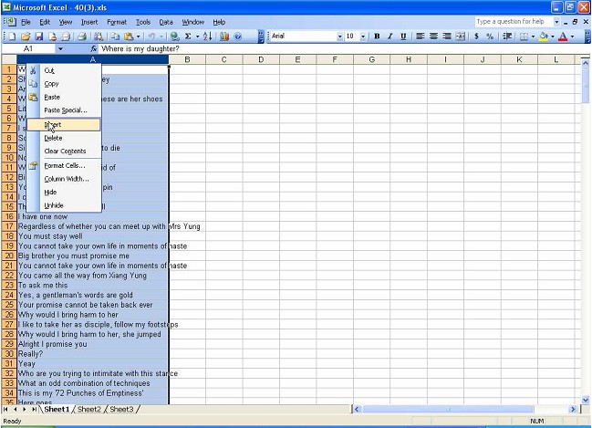The width and height of the screenshot is (592, 428).
Task: Open the Tools menu
Action: pyautogui.click(x=143, y=22)
